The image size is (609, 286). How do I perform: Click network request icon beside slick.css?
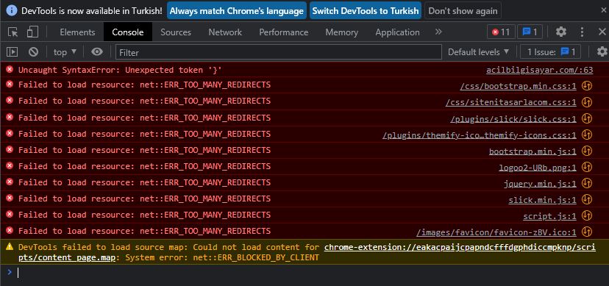pyautogui.click(x=587, y=118)
